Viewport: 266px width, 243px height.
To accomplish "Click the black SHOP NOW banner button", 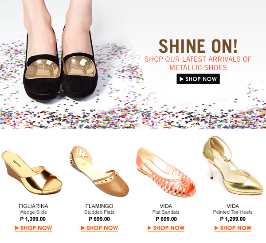I will (x=198, y=79).
